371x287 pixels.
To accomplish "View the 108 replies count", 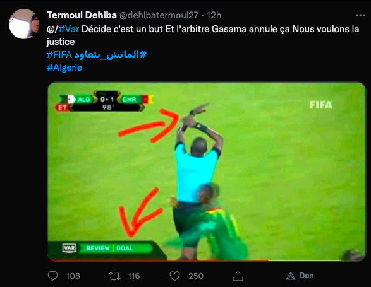I will 73,276.
